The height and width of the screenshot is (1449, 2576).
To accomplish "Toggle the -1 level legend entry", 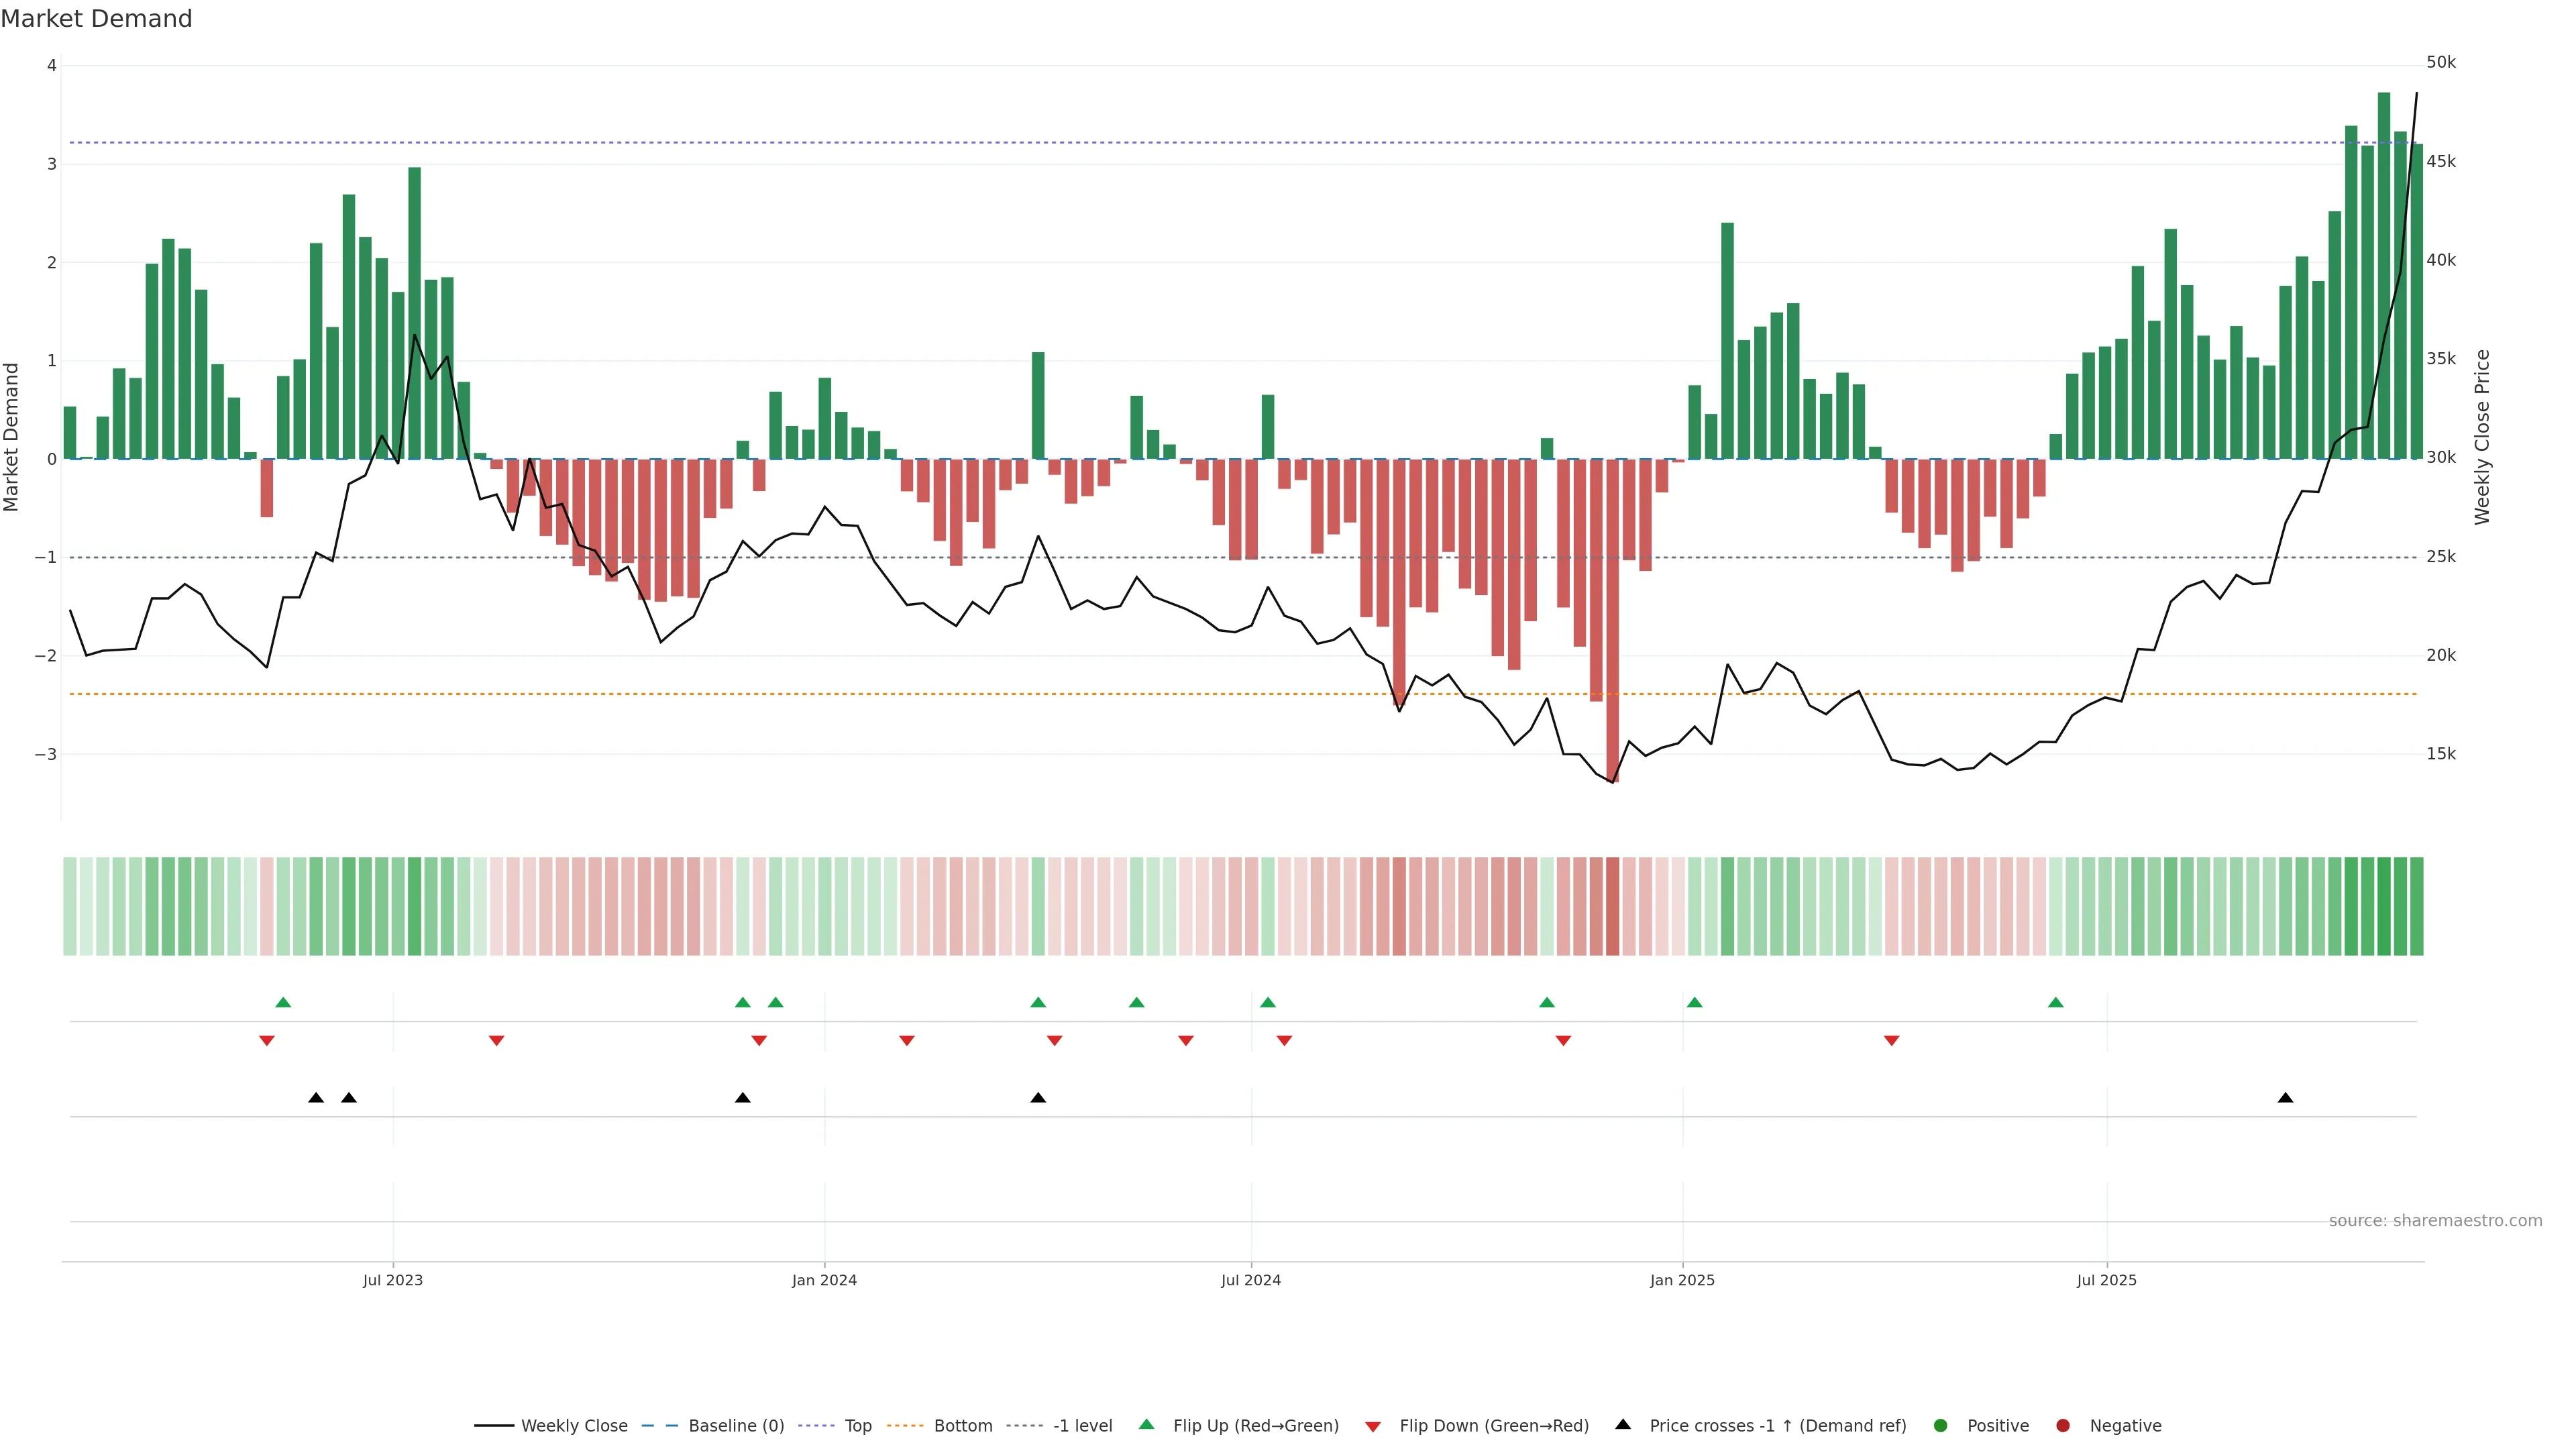I will coord(1082,1426).
